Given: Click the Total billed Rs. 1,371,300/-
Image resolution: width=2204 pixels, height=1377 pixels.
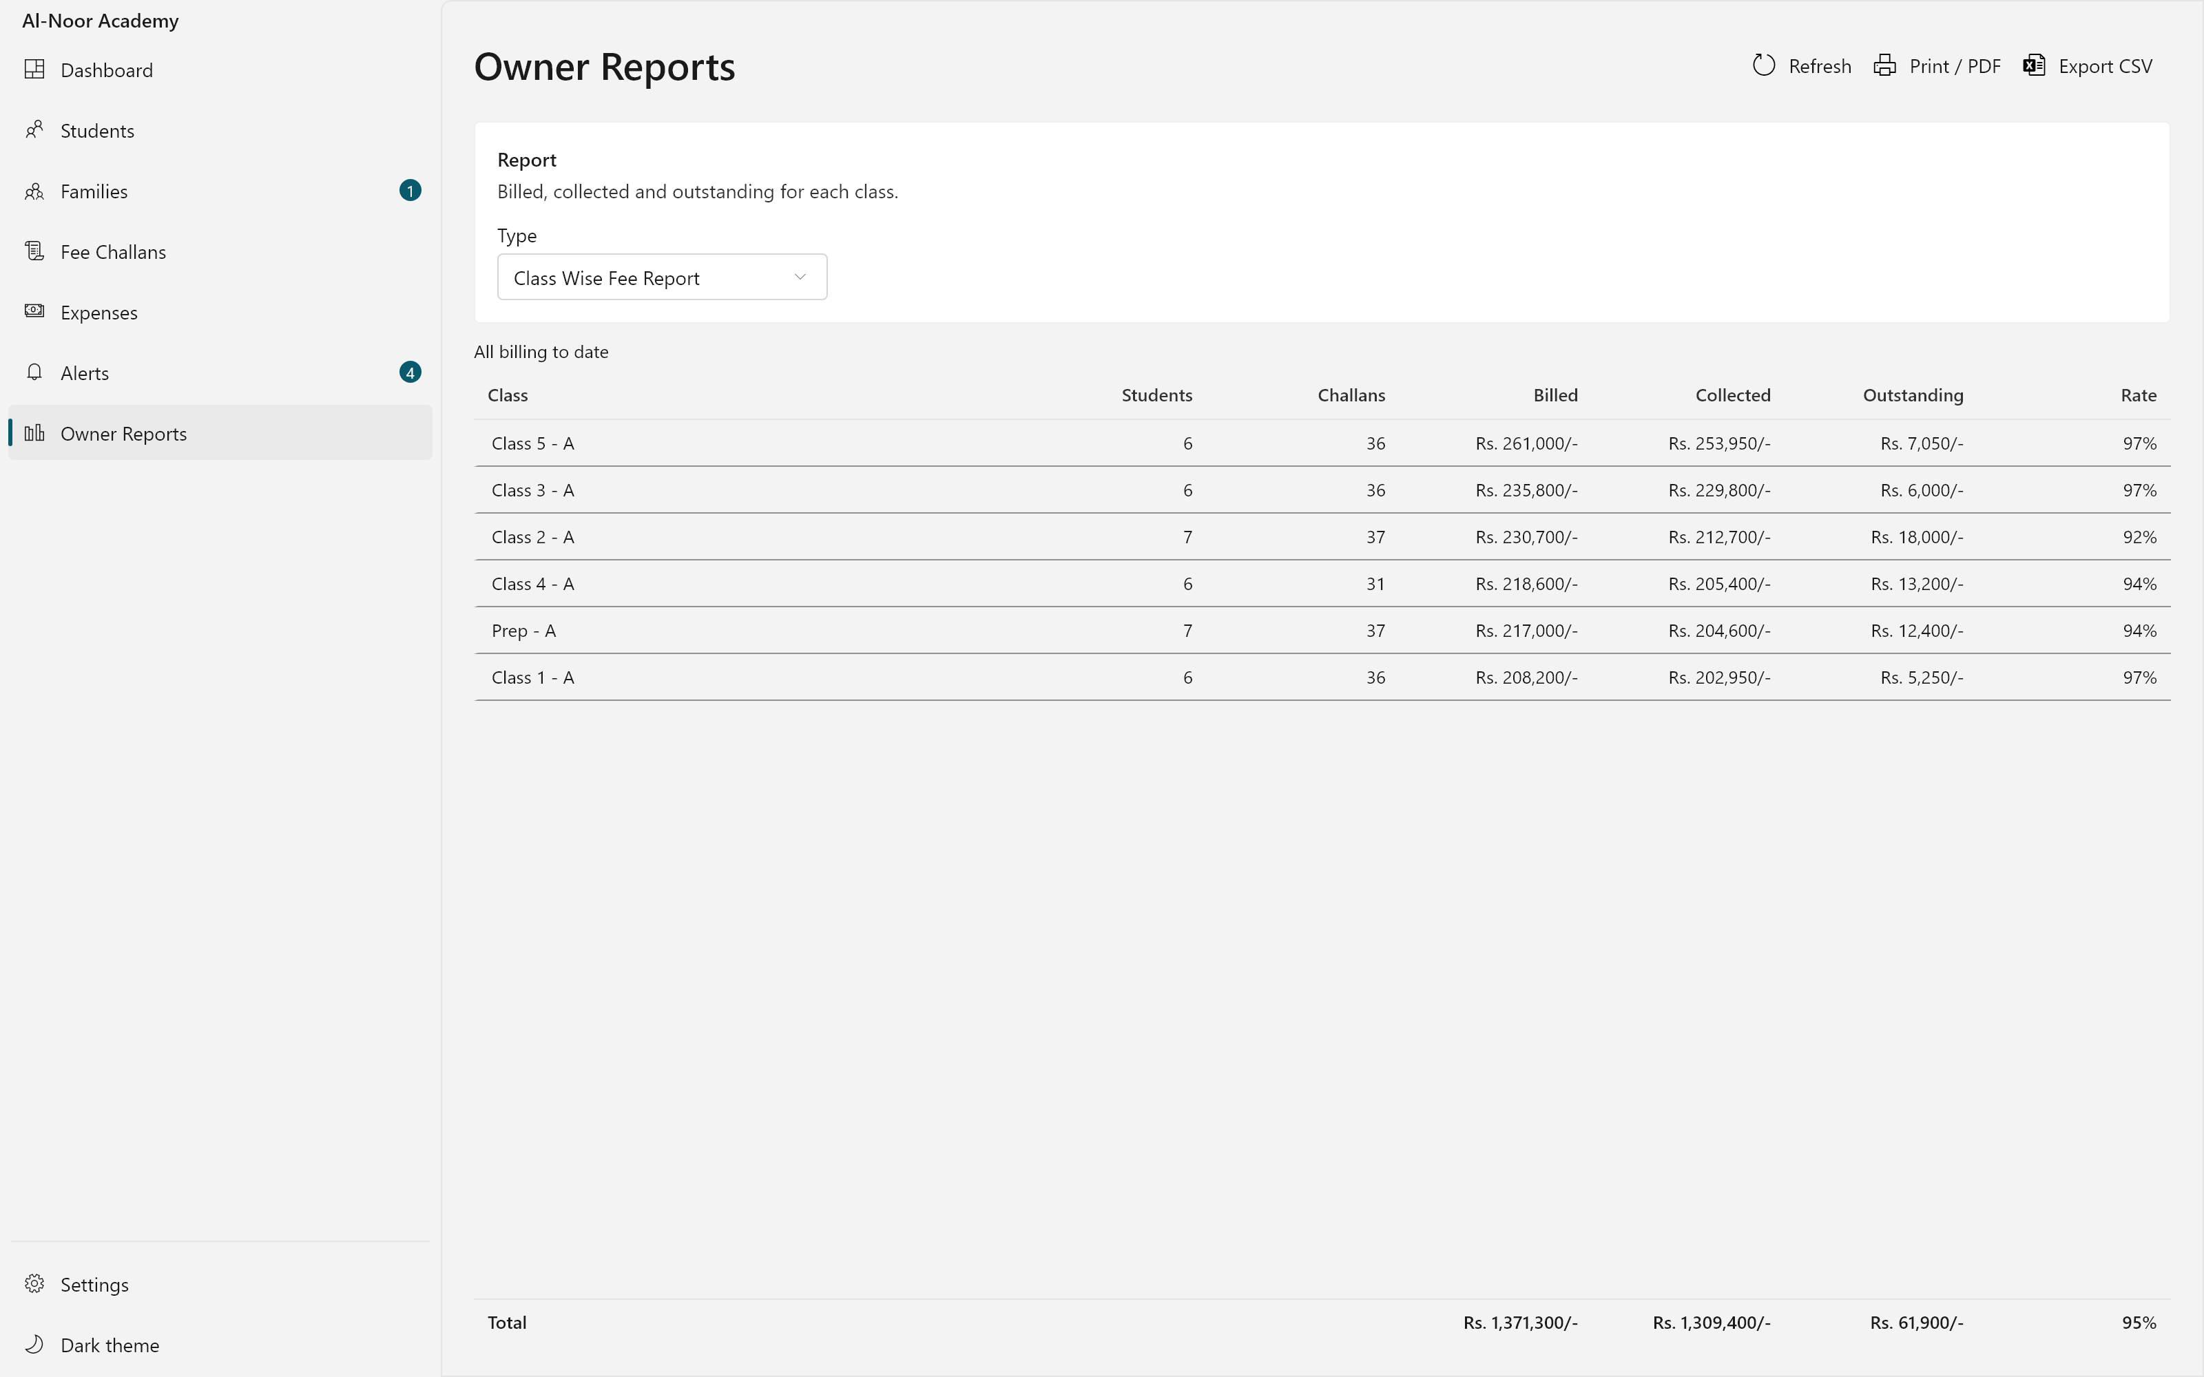Looking at the screenshot, I should pyautogui.click(x=1521, y=1323).
